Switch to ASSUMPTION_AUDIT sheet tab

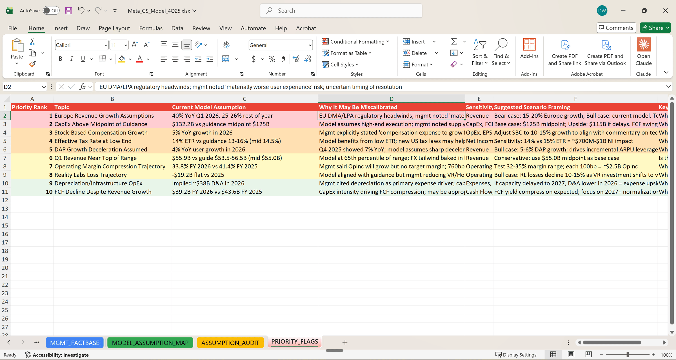click(230, 343)
